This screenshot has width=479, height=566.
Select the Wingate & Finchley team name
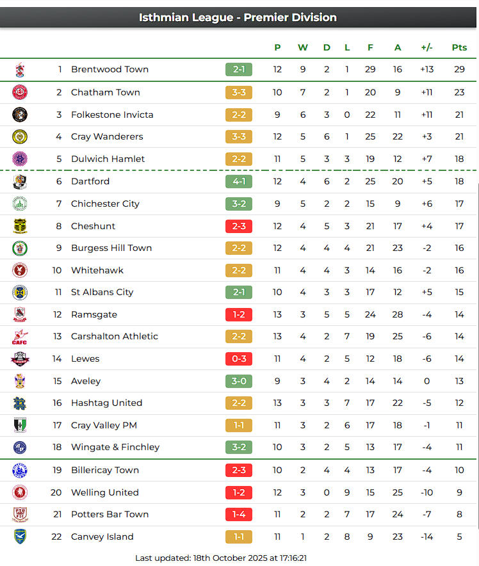[x=115, y=447]
